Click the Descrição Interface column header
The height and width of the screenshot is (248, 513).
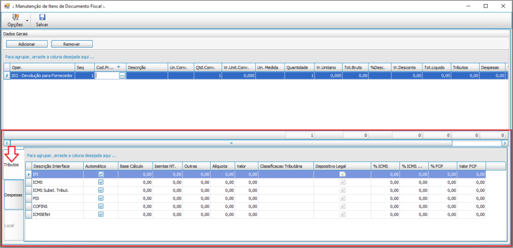point(57,166)
